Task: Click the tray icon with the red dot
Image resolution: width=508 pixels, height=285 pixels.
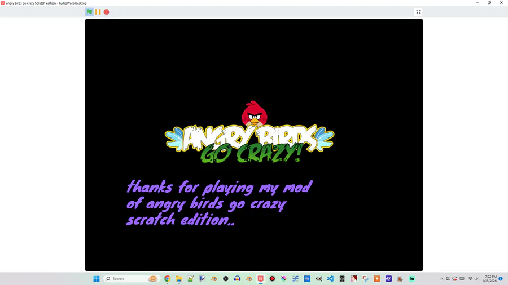Action: (455, 279)
